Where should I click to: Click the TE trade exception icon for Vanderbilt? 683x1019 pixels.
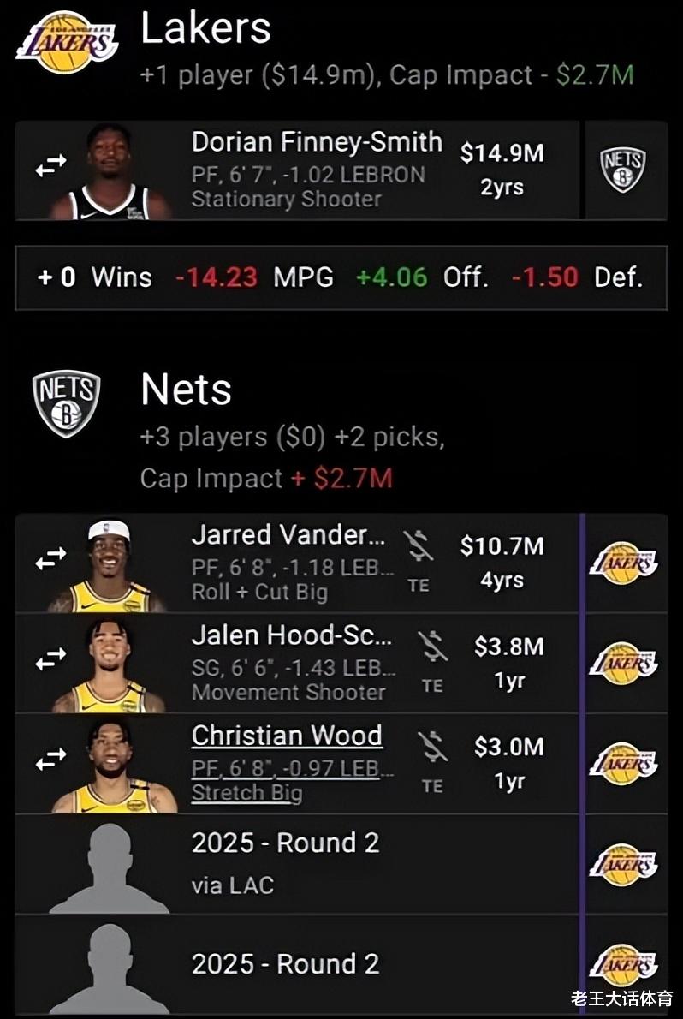[418, 559]
